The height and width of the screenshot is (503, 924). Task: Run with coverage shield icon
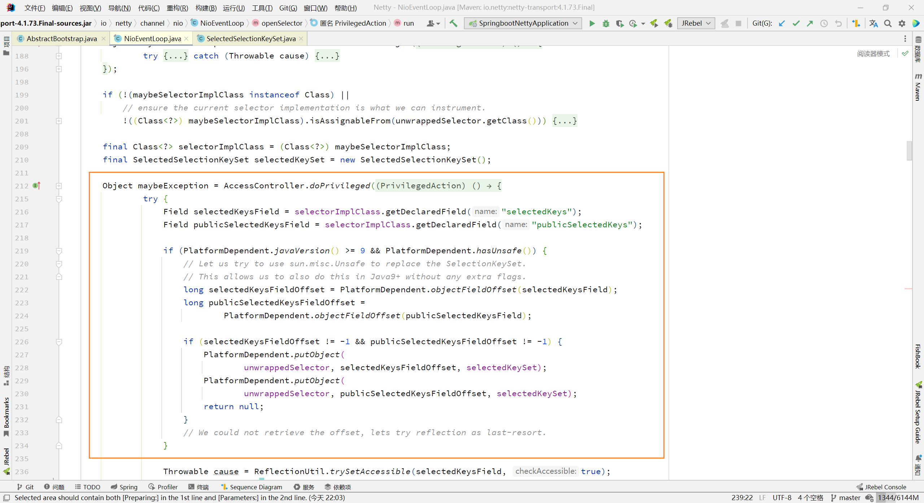coord(620,23)
